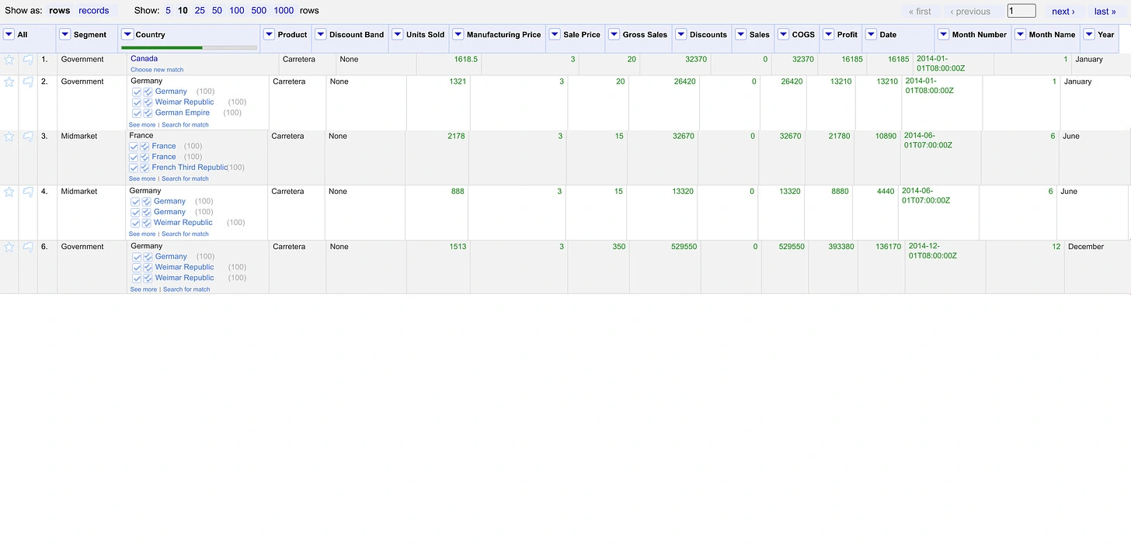Match this cell to French Third Republic
The height and width of the screenshot is (551, 1131).
pos(134,168)
